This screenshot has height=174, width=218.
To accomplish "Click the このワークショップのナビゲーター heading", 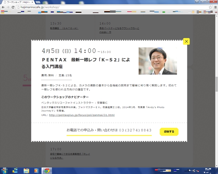I will pyautogui.click(x=65, y=97).
